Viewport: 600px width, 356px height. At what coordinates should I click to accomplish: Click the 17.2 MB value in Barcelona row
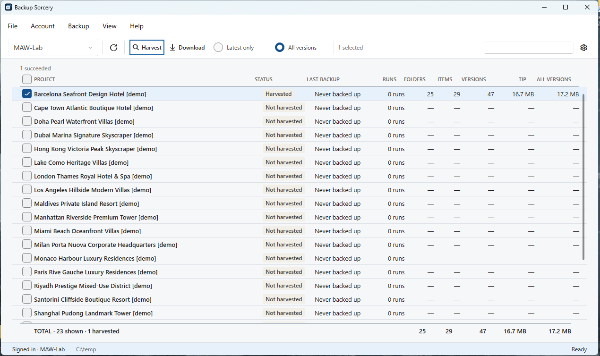(x=568, y=94)
